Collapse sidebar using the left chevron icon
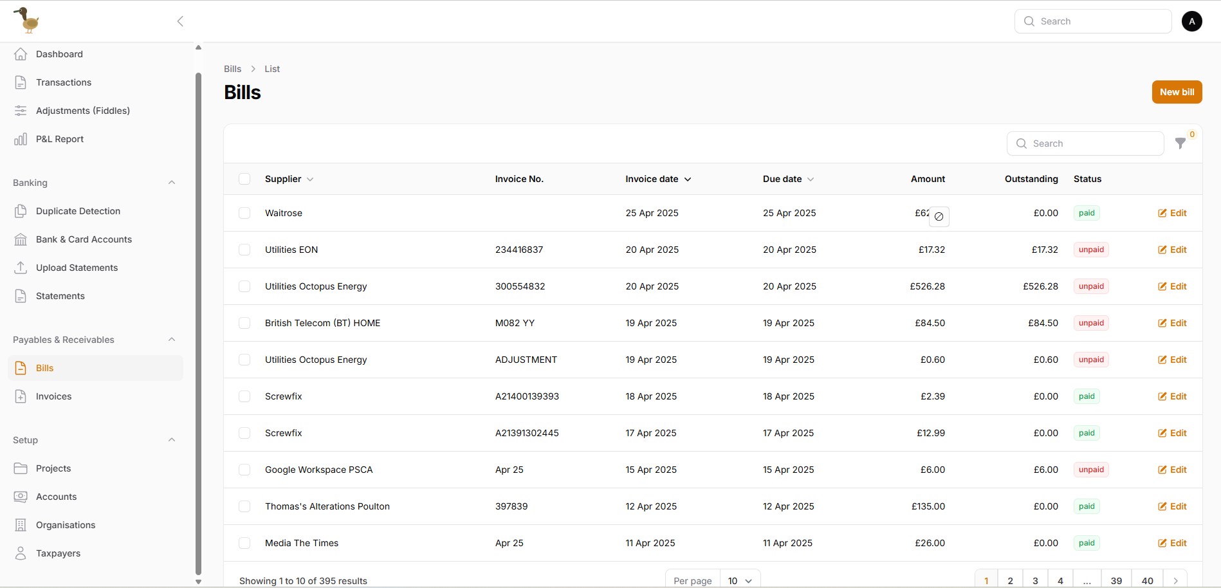The height and width of the screenshot is (588, 1221). pos(180,21)
